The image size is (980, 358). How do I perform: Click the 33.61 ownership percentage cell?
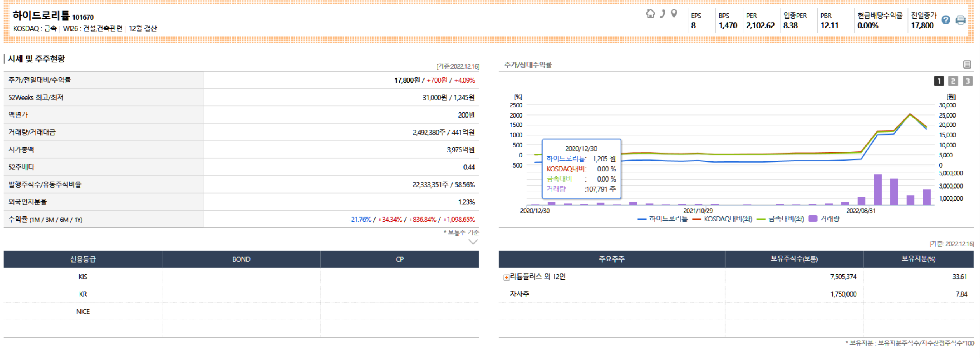tap(919, 277)
